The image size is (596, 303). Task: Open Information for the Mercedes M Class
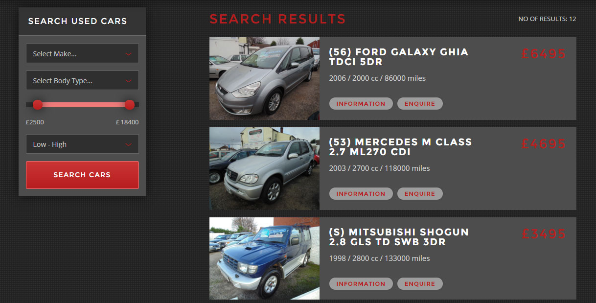(x=361, y=193)
